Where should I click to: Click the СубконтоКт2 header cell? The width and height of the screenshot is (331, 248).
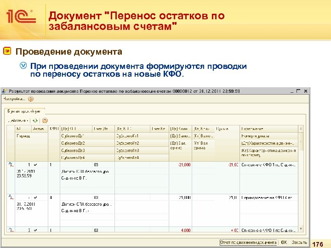142,143
